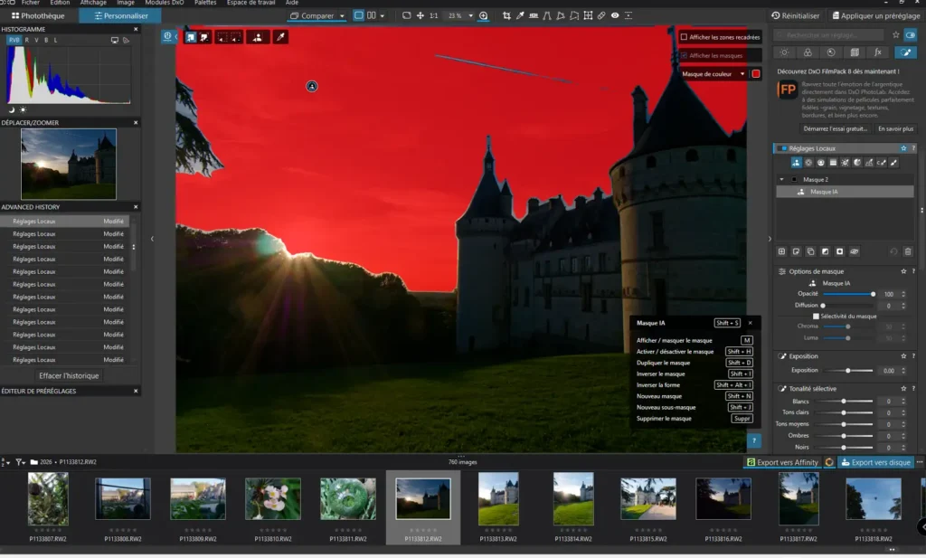Open the ReTouch bandage tool
Viewport: 926px width, 558px height.
(x=601, y=16)
